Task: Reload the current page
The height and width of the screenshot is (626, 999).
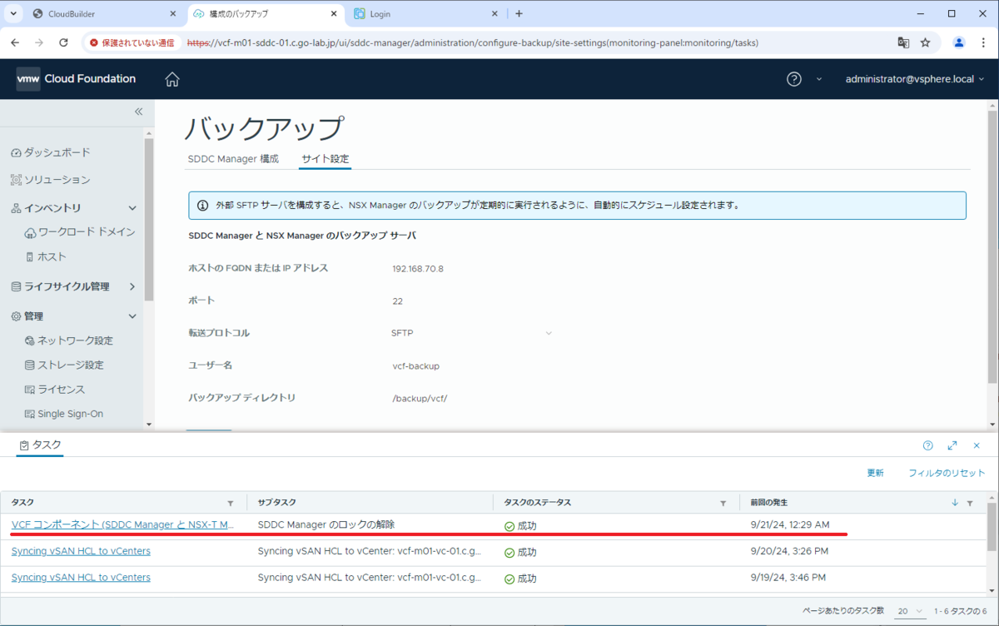Action: click(x=63, y=42)
